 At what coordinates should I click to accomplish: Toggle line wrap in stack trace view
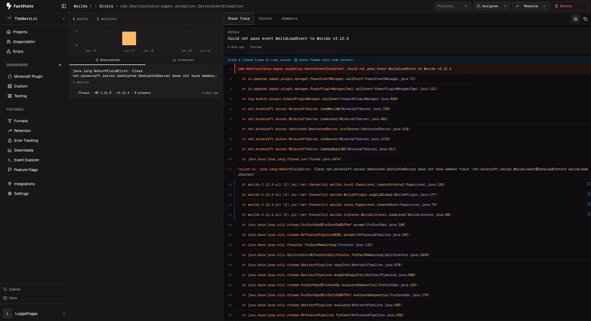575,19
